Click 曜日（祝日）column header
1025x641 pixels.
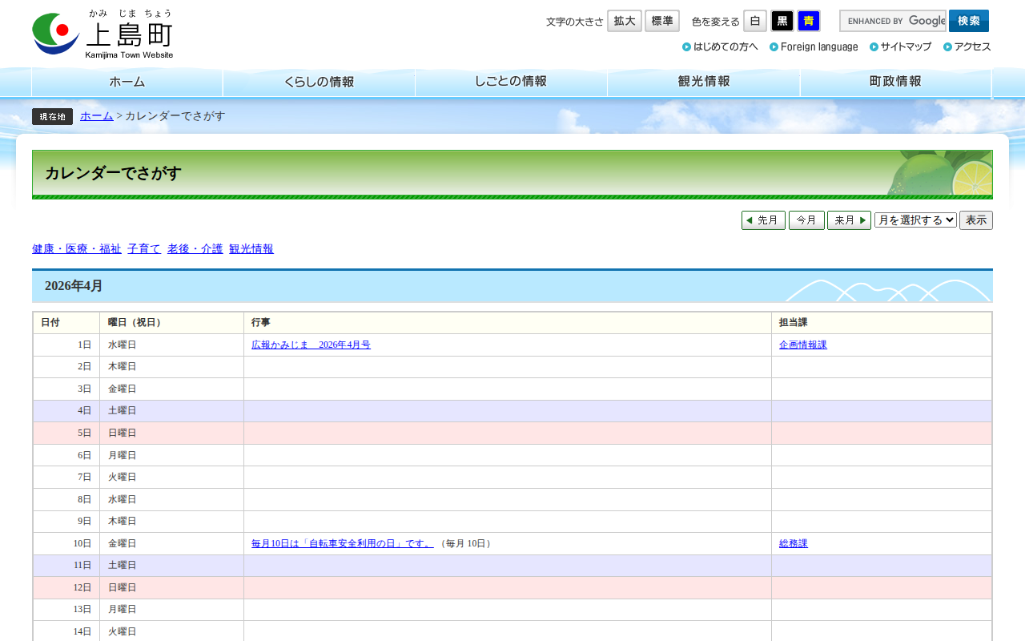coord(172,323)
